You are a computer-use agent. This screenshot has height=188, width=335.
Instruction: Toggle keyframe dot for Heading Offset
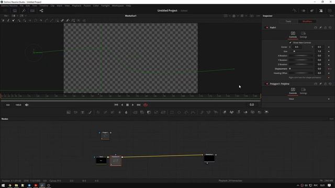click(x=329, y=73)
